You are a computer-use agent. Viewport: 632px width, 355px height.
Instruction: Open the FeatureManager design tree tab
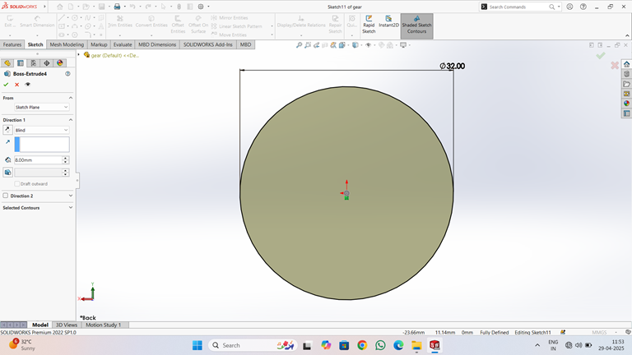click(7, 62)
